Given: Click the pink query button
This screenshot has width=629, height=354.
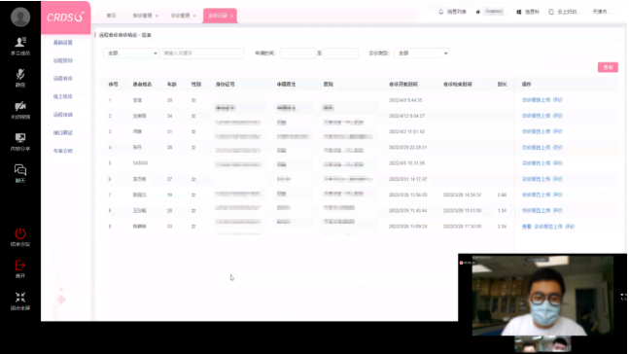Looking at the screenshot, I should 608,67.
